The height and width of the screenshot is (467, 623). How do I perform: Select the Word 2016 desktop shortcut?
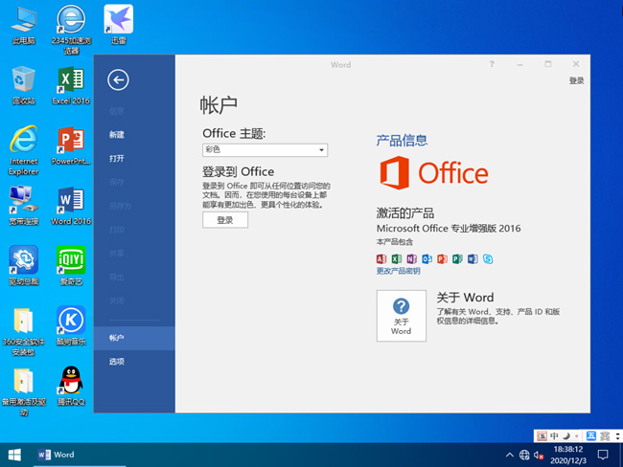point(71,206)
